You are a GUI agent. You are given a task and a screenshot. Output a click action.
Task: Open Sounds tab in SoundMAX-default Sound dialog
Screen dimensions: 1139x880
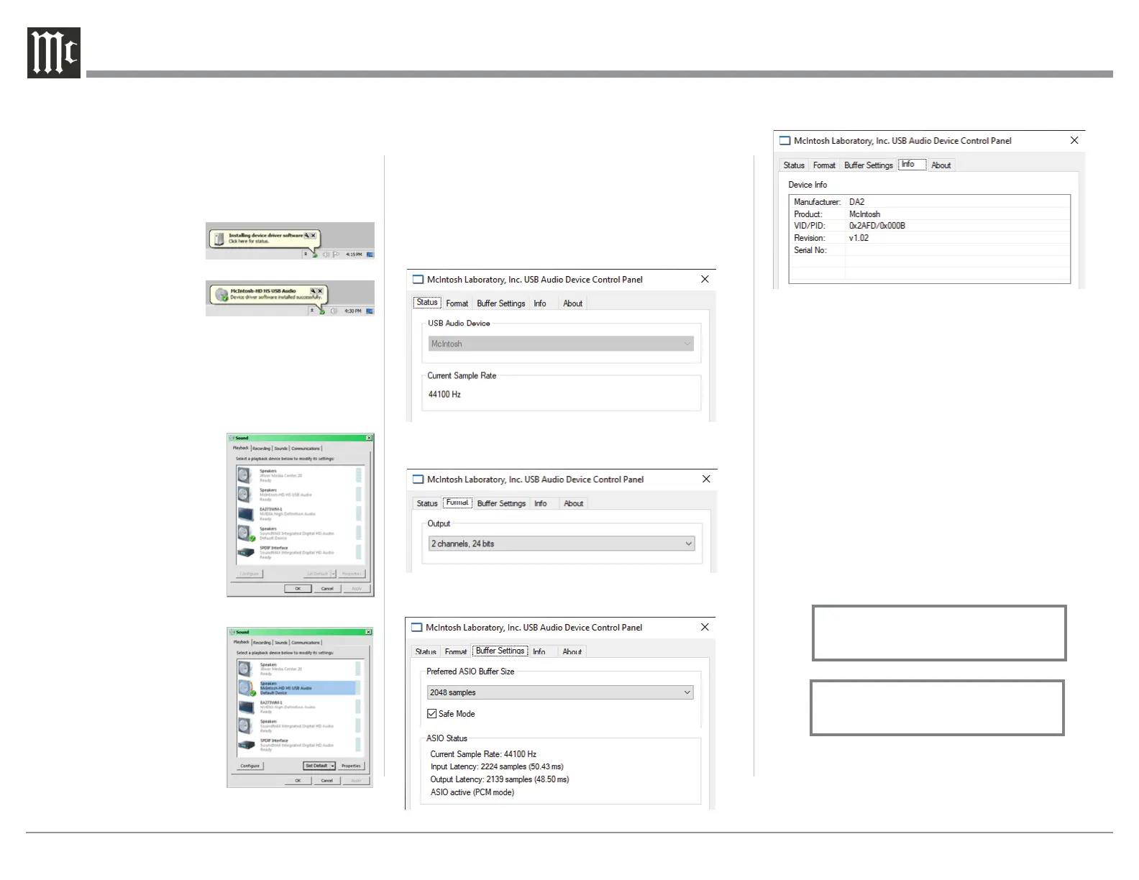point(281,449)
